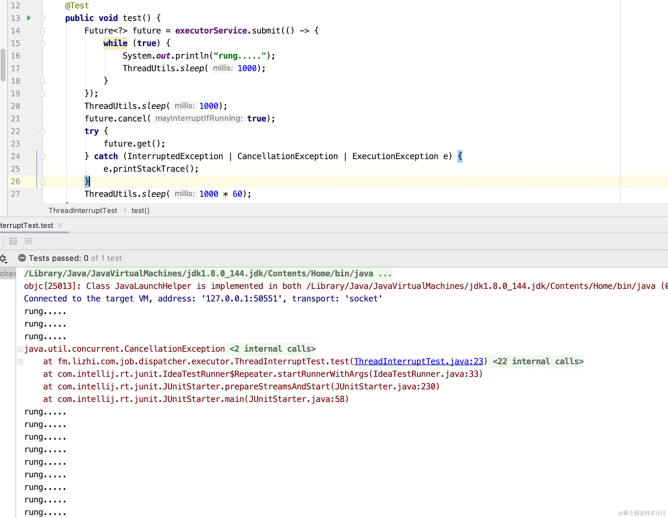
Task: Collapse the lambda fold marker at line 14
Action: coord(42,31)
